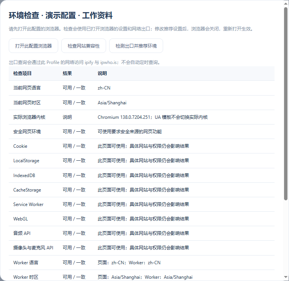Click the scrollbar up arrow

(x=286, y=3)
